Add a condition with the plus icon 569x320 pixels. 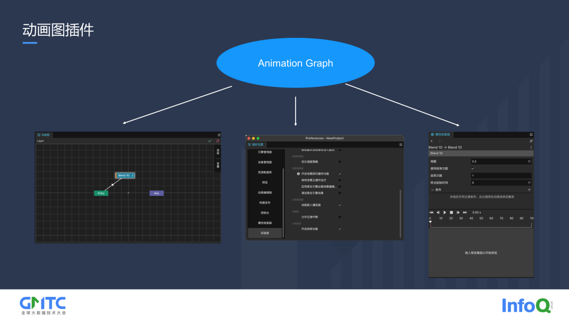(529, 189)
